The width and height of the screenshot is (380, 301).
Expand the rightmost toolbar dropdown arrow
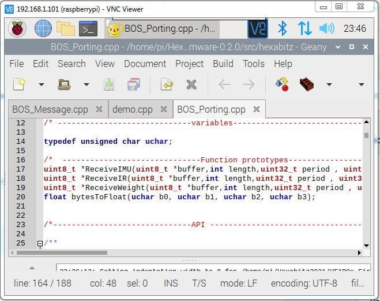(x=362, y=85)
